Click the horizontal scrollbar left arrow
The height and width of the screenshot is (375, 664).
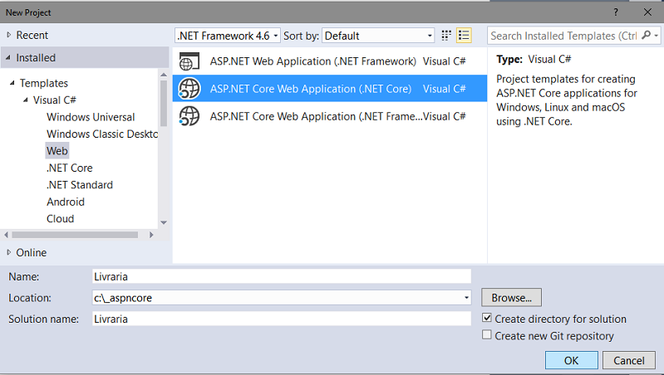6,235
